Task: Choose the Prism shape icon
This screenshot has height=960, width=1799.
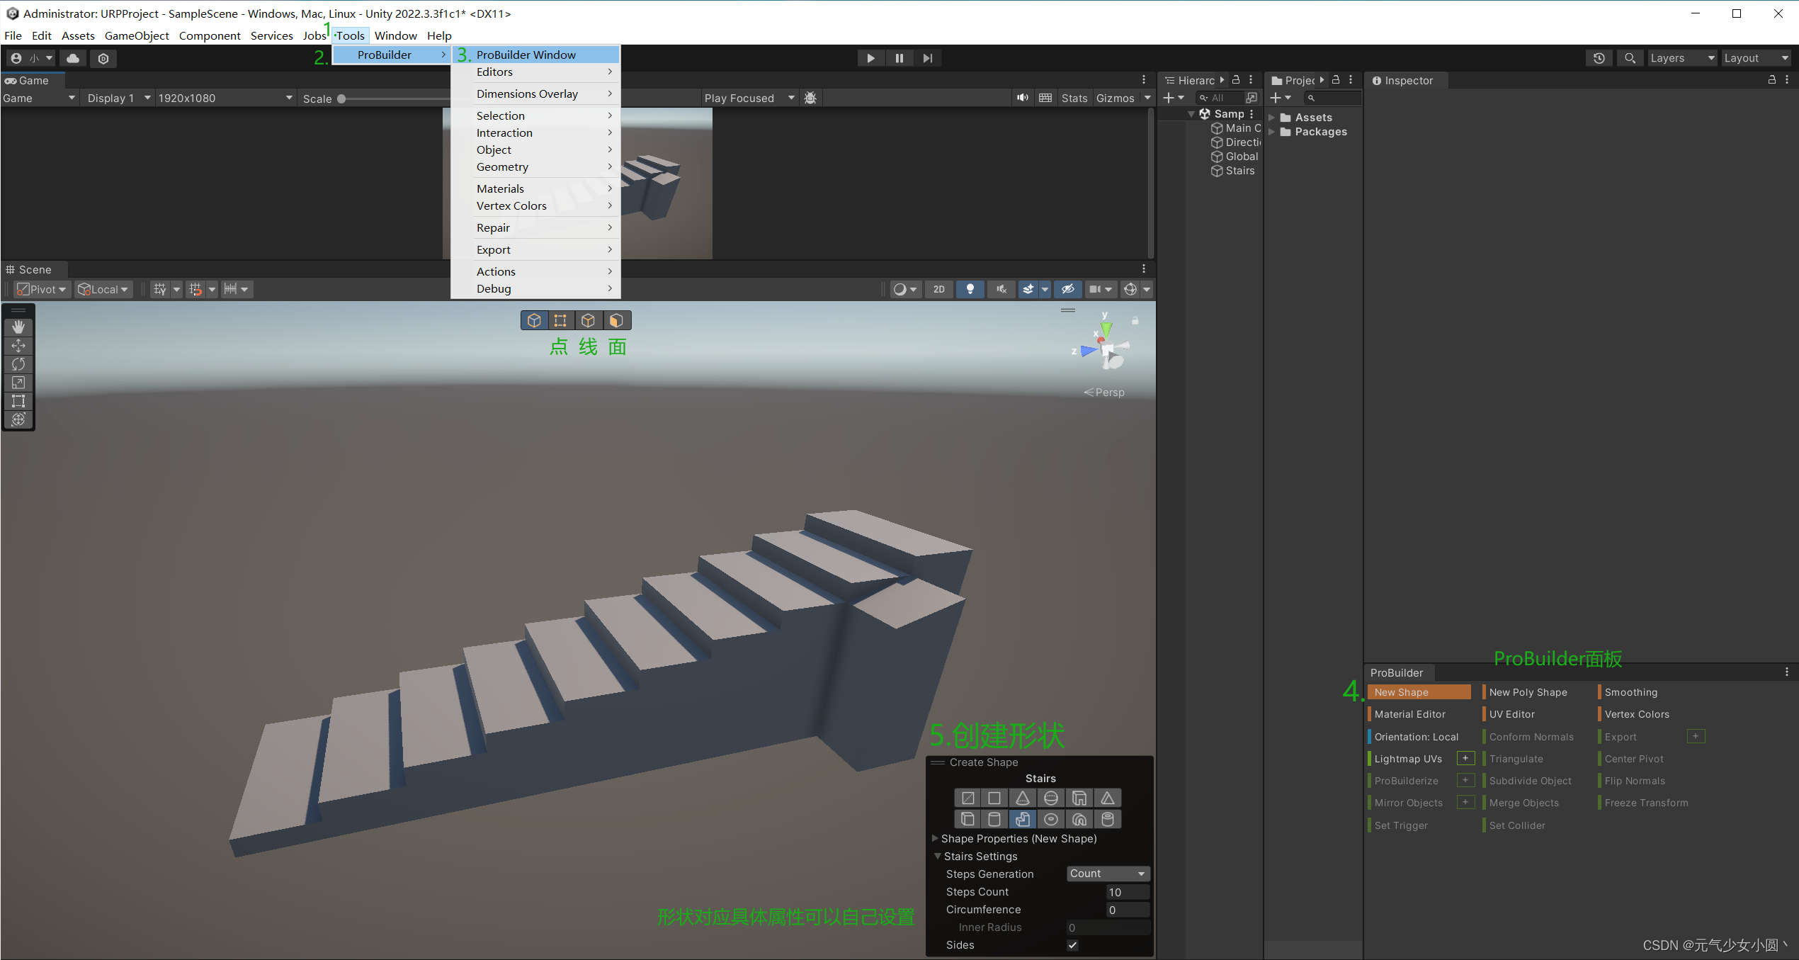Action: coord(1107,798)
